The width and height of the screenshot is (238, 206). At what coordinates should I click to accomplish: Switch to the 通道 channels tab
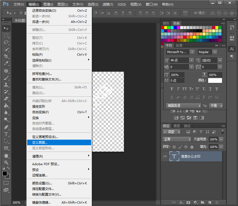[176, 126]
